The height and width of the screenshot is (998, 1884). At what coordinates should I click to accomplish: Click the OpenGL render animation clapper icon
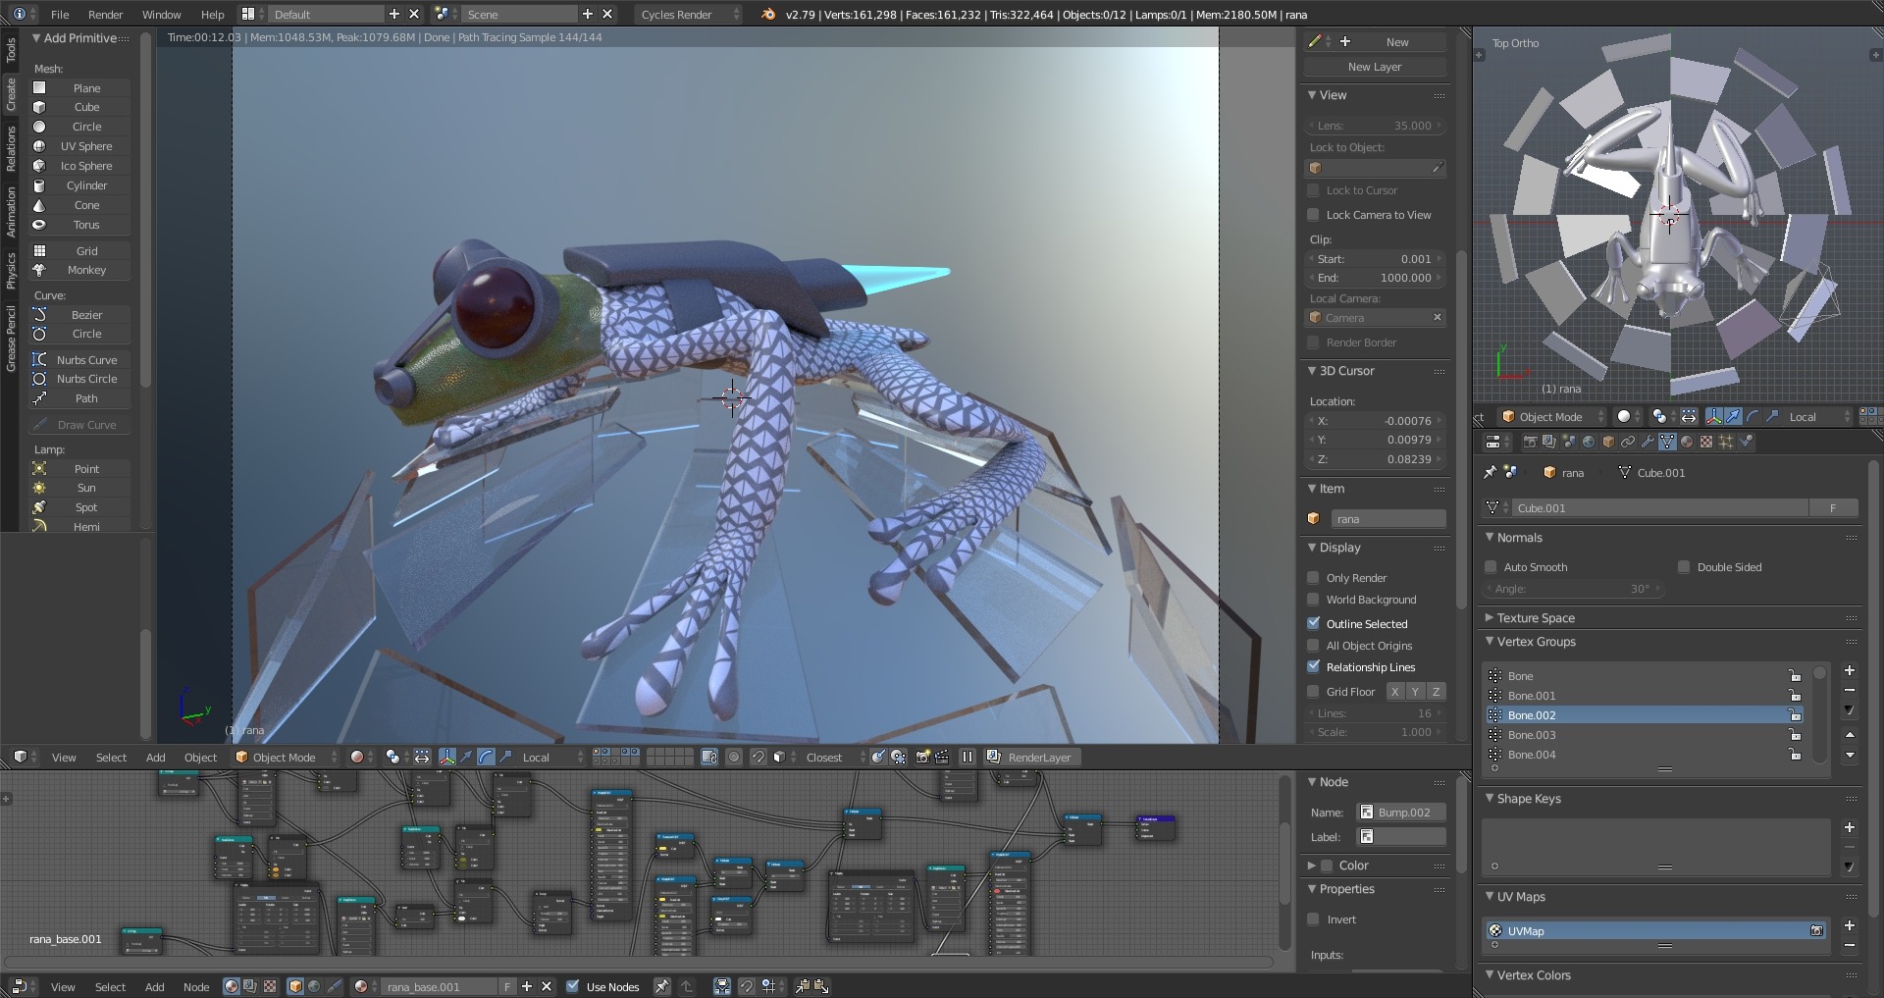click(942, 757)
